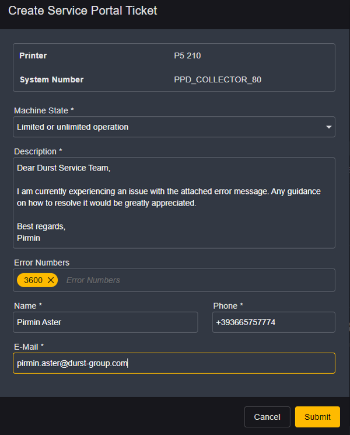Click the system number PPD_COLLECTOR_80
This screenshot has height=435, width=350.
click(x=218, y=79)
